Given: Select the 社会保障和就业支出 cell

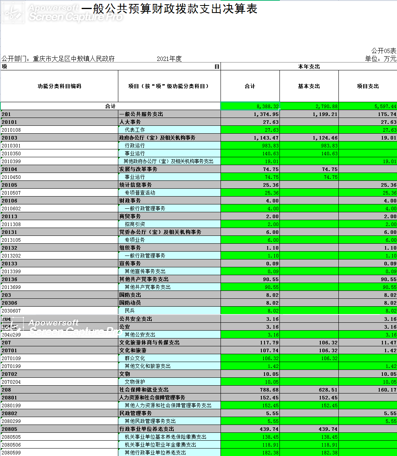Looking at the screenshot, I should (x=169, y=390).
